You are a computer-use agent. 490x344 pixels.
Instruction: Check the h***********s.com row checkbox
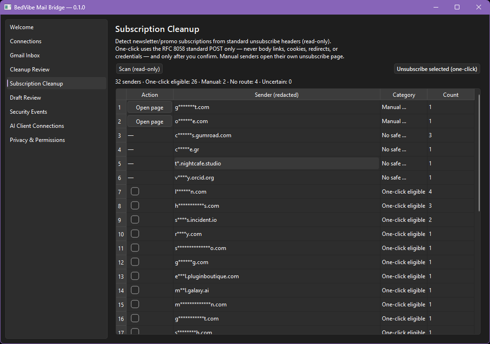[134, 205]
